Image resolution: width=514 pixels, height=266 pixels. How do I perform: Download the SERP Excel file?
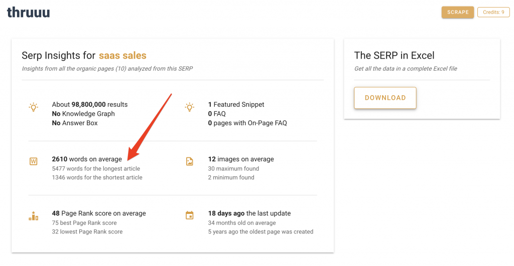385,98
